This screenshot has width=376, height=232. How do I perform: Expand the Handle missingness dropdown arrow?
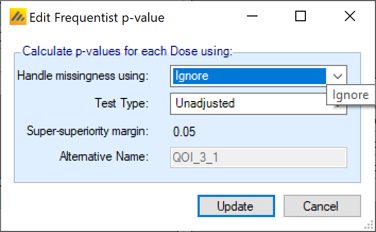(337, 76)
